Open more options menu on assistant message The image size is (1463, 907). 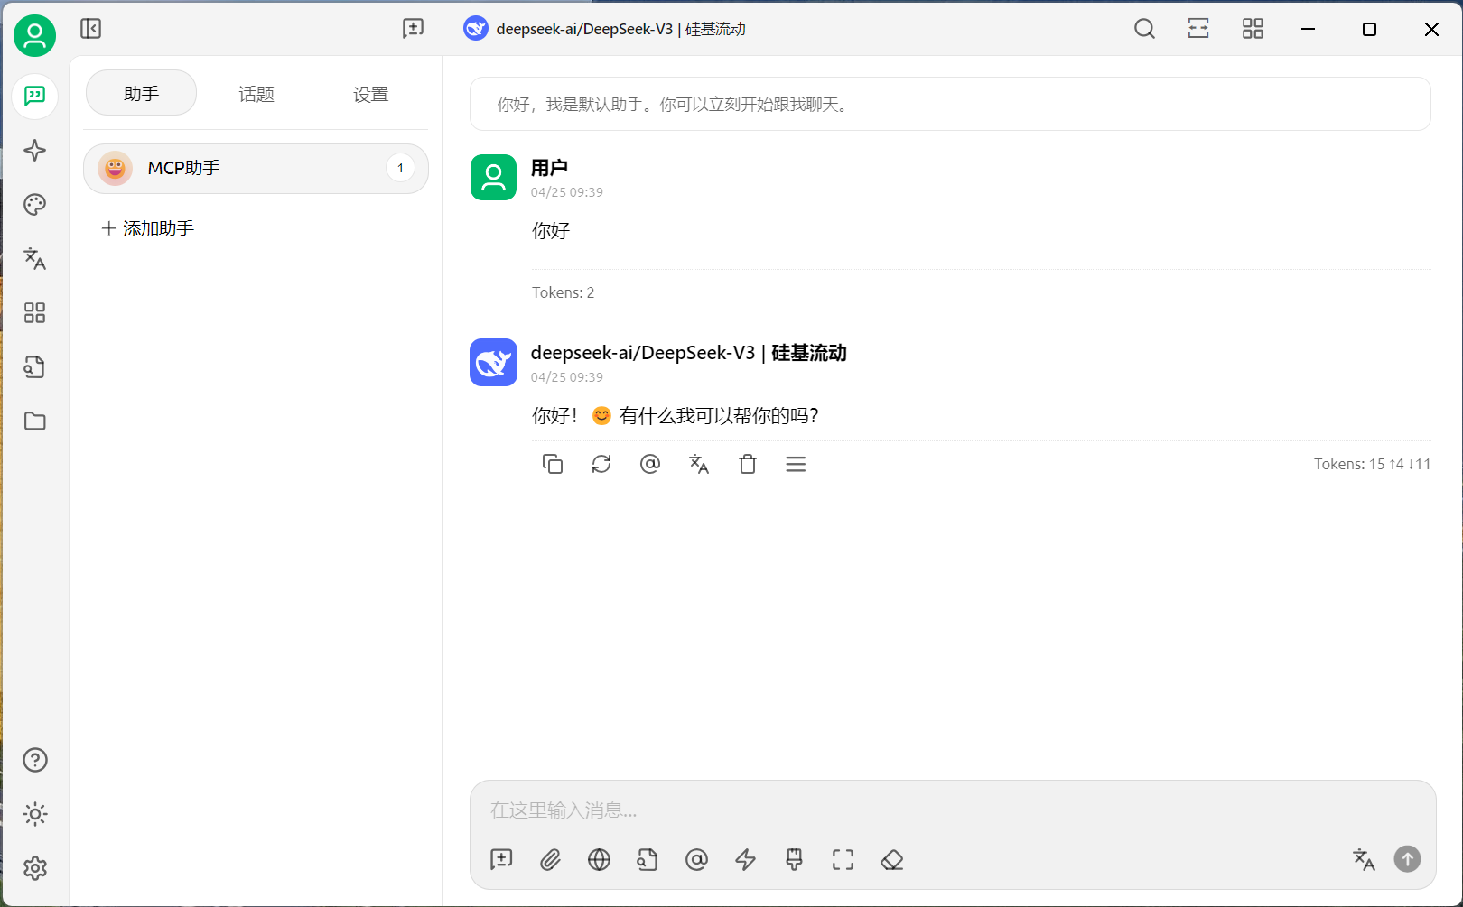[796, 464]
